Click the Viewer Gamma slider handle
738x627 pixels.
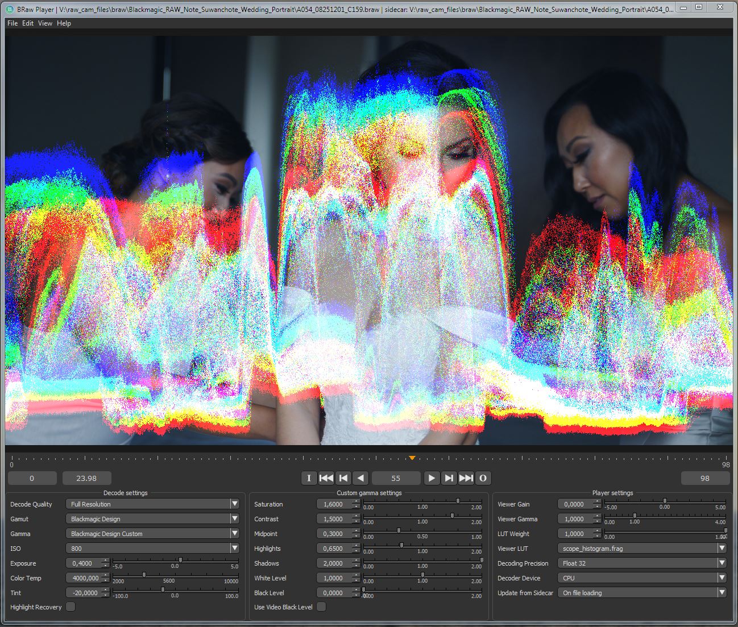coord(635,516)
